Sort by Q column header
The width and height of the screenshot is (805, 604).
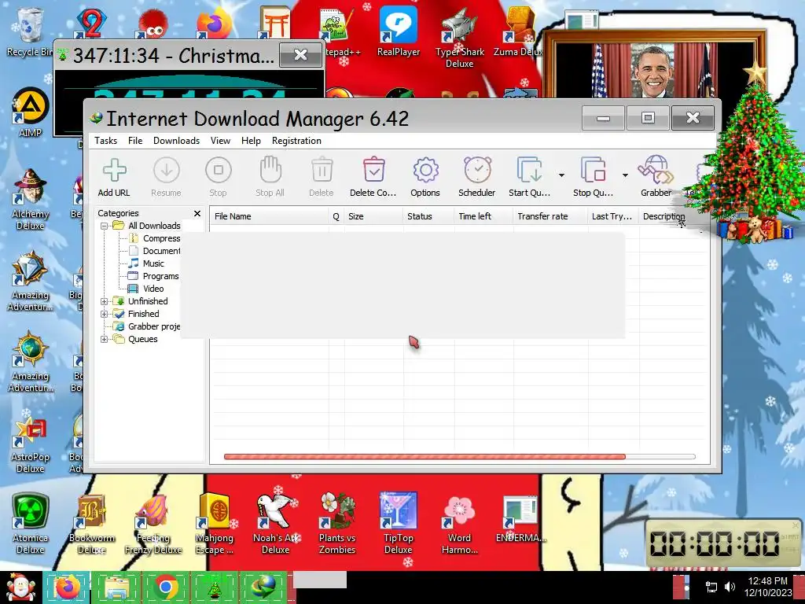tap(336, 216)
